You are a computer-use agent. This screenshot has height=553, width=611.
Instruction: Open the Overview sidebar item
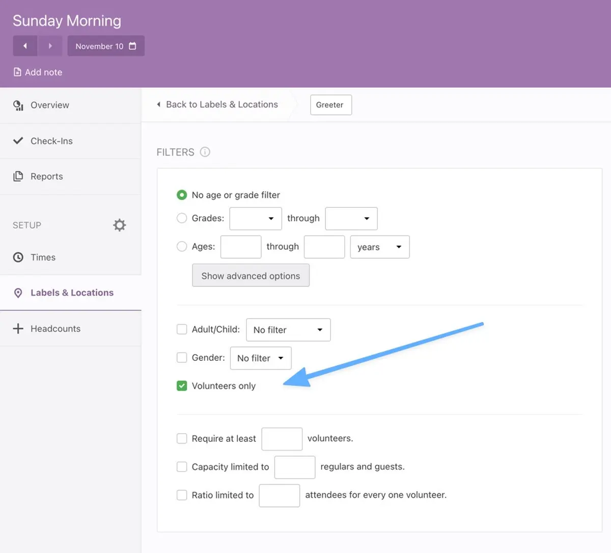[70, 105]
